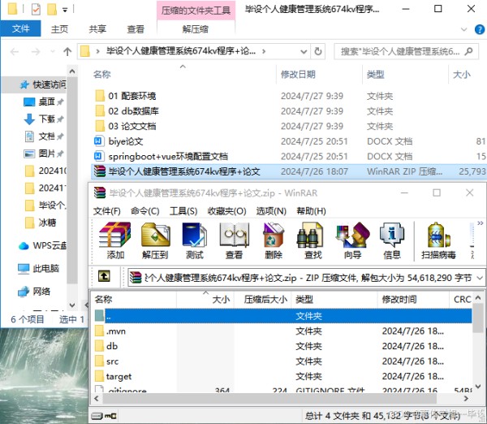Go up one level in WinRAR archive
This screenshot has width=487, height=424.
click(x=104, y=276)
